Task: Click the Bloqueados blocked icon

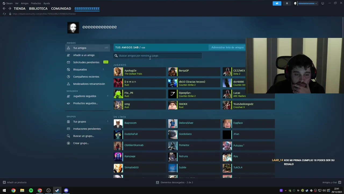Action: (68, 70)
